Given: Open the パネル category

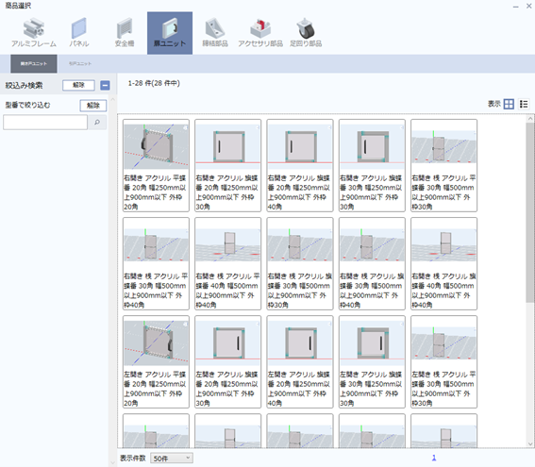Looking at the screenshot, I should [79, 33].
